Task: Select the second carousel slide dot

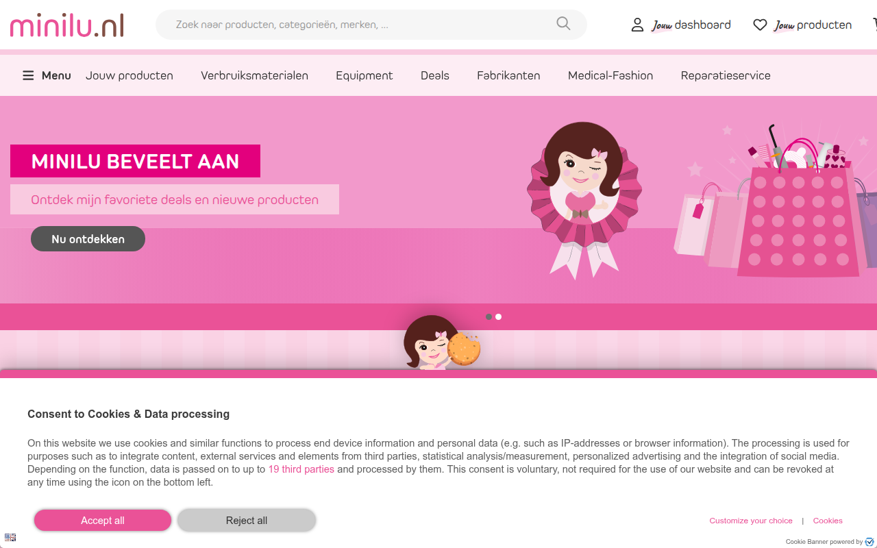Action: click(498, 316)
